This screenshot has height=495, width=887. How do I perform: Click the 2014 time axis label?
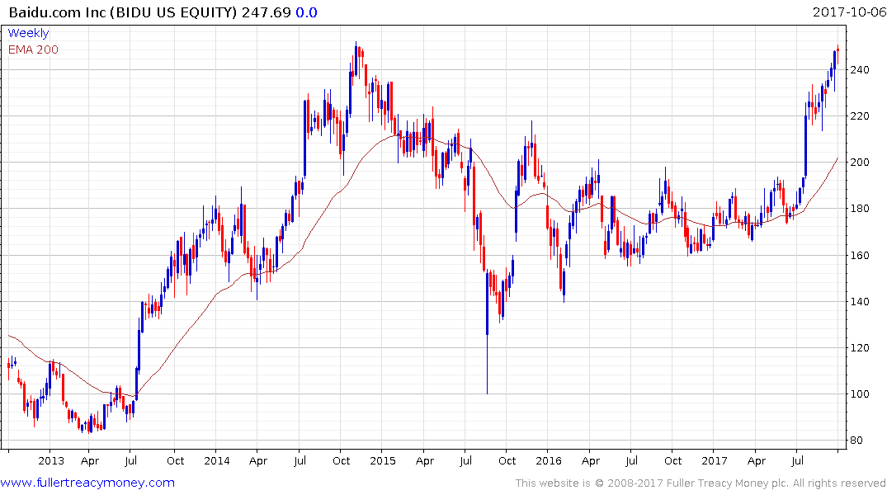point(217,461)
